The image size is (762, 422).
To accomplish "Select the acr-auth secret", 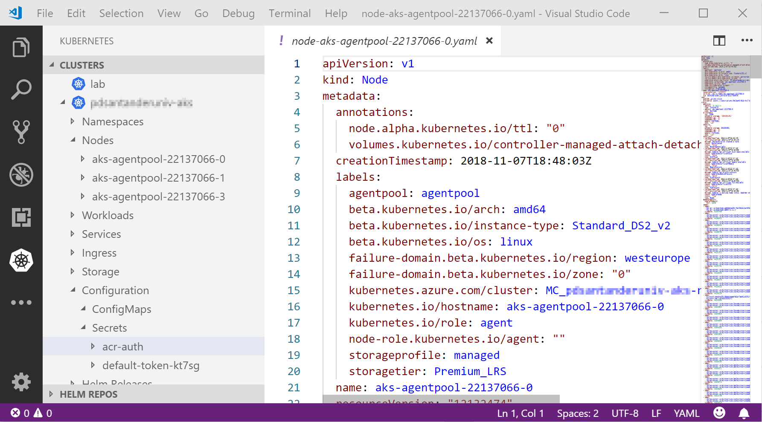I will pyautogui.click(x=123, y=347).
